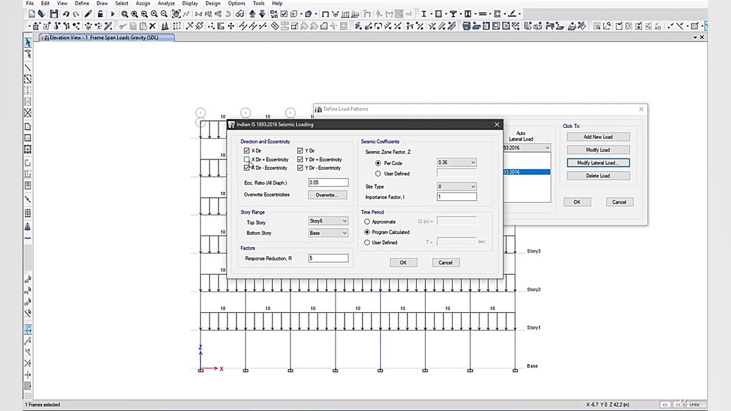Click the Rubber Band Zoom icon
Viewport: 731px width, 411px height.
click(x=124, y=13)
